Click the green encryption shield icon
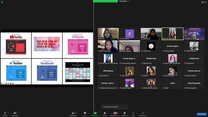 pos(2,2)
